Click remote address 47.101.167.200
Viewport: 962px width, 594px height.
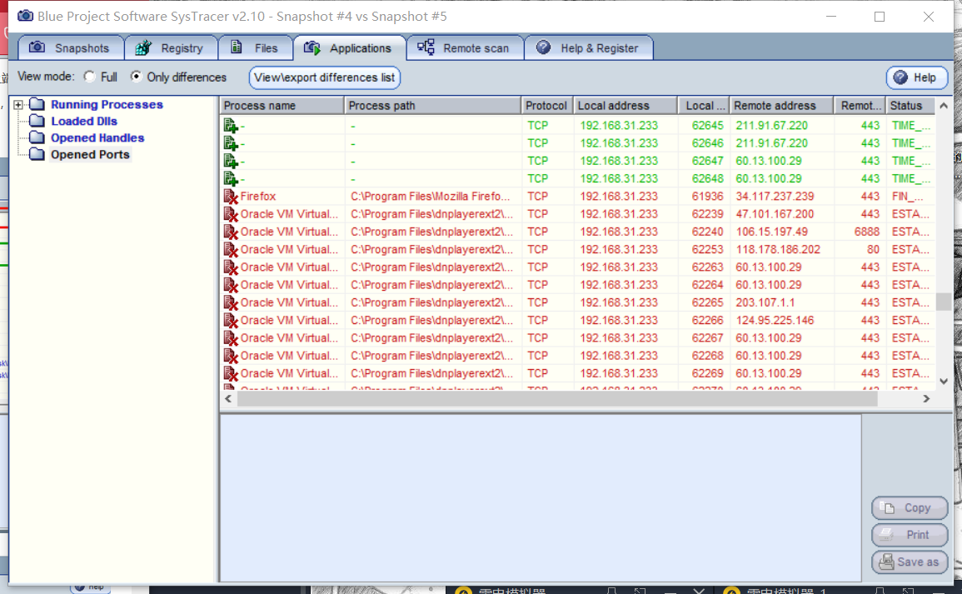(775, 214)
